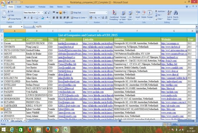The height and width of the screenshot is (133, 198).
Task: Switch to the Insert ribbon tab
Action: 19,7
